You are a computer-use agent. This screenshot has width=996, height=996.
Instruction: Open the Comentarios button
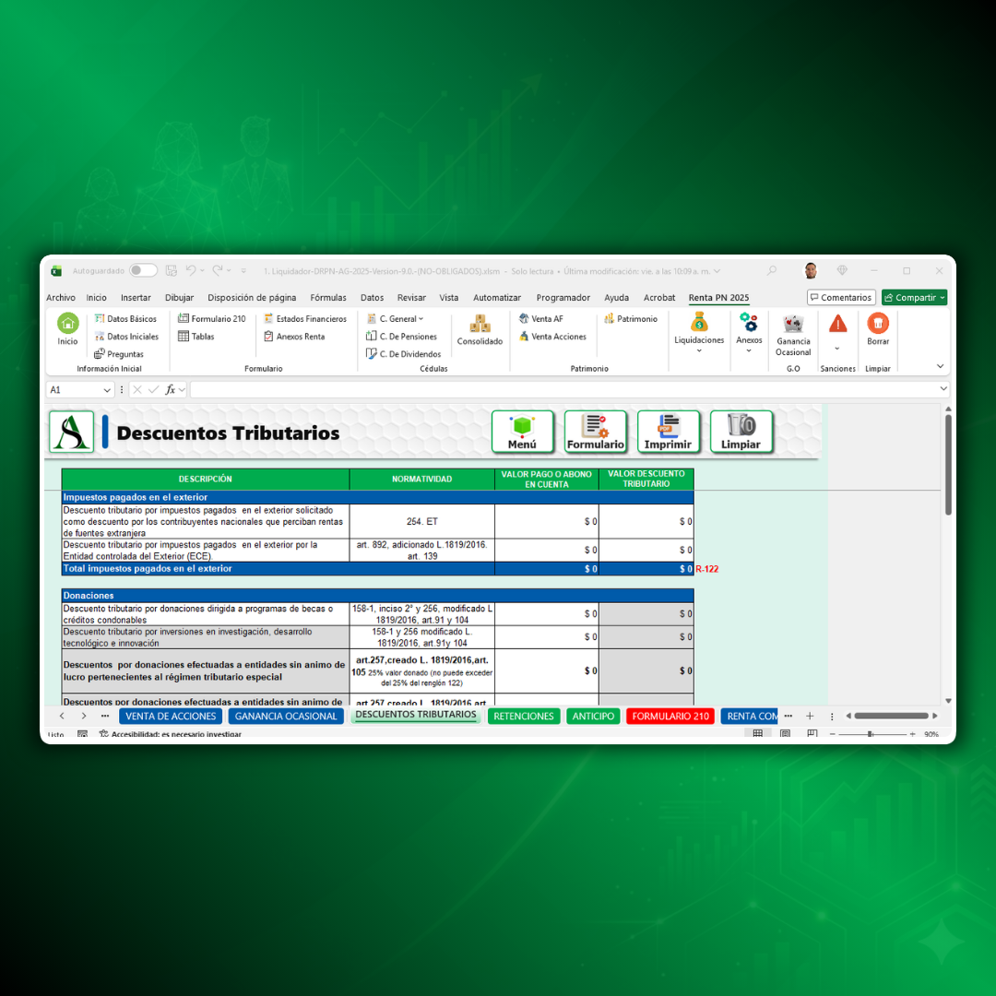pyautogui.click(x=841, y=298)
